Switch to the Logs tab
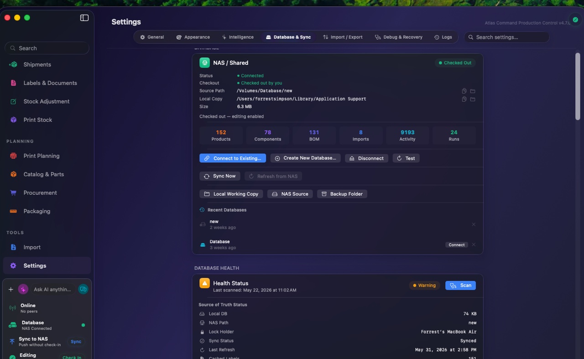 coord(443,37)
